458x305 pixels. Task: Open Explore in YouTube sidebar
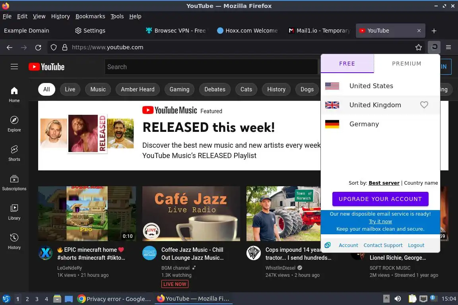14,124
